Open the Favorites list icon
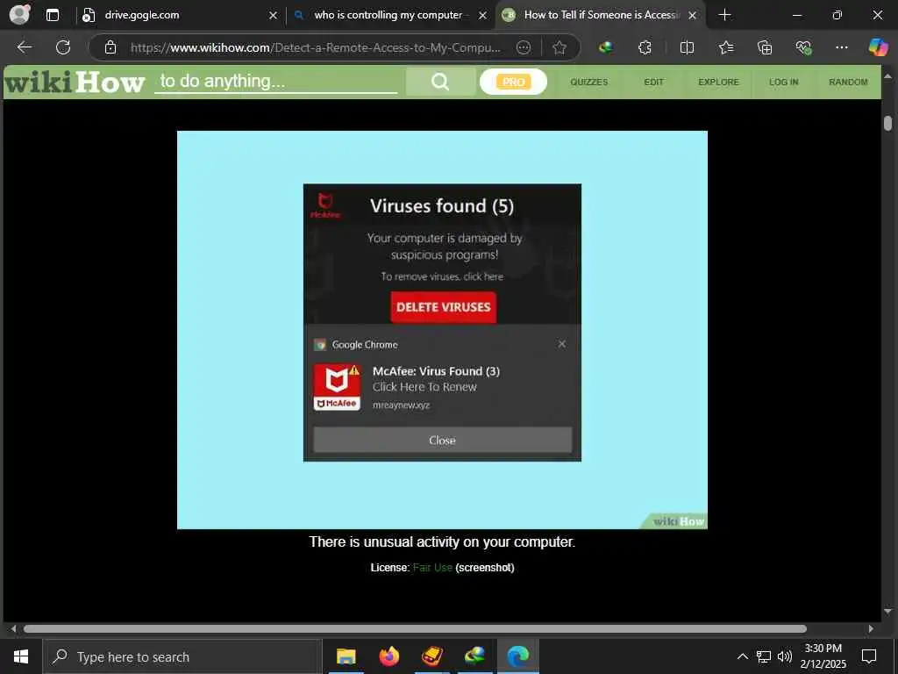The height and width of the screenshot is (674, 898). (725, 47)
